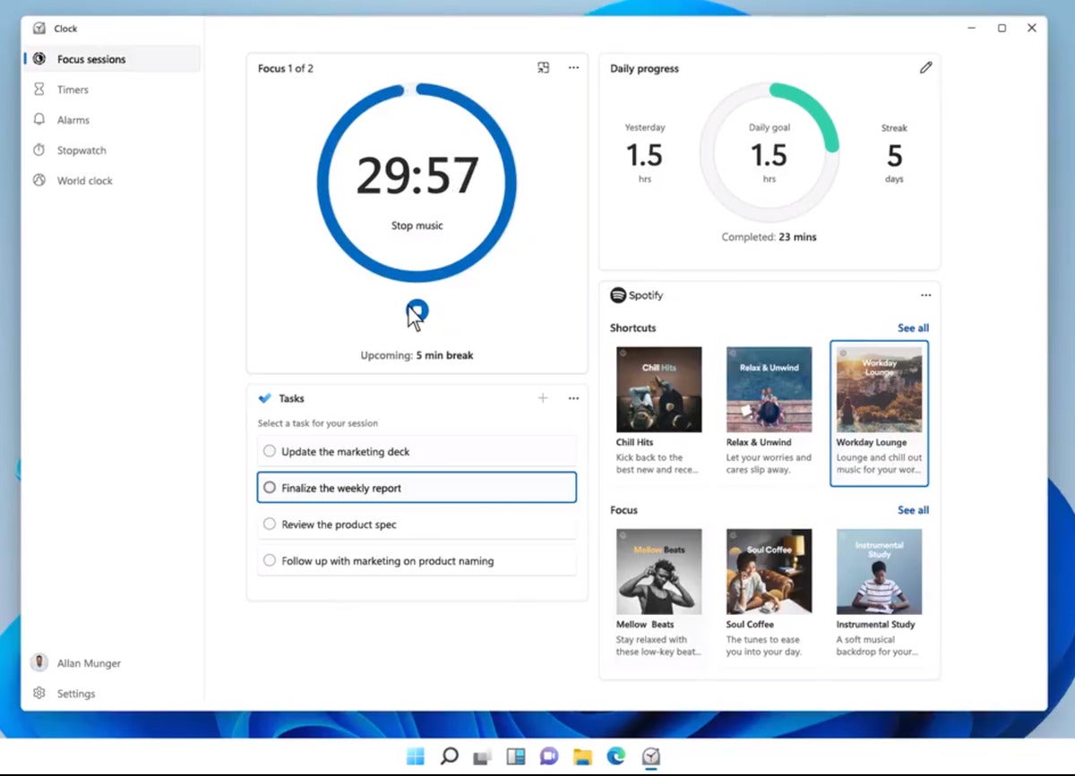Open Spotify panel more options ellipsis
Viewport: 1075px width, 776px height.
tap(925, 295)
